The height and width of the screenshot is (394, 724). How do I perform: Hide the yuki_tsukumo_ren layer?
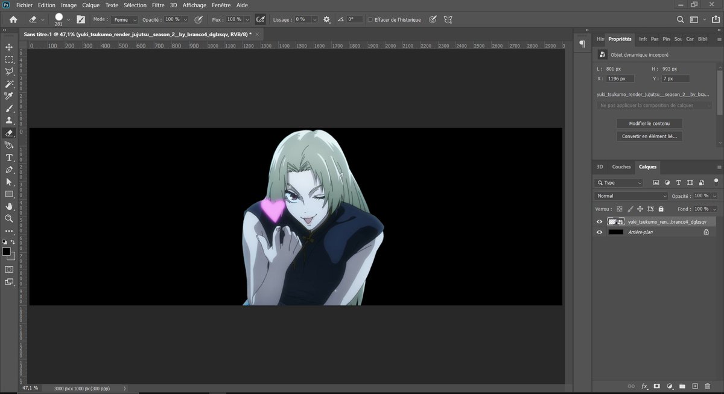(x=599, y=222)
